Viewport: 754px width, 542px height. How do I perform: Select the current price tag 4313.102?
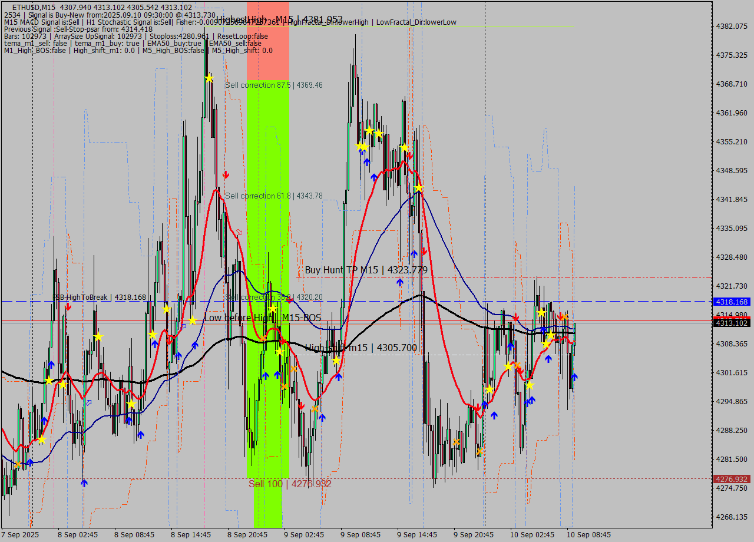tap(732, 323)
